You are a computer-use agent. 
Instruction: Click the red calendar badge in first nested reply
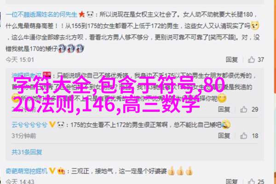point(47,75)
